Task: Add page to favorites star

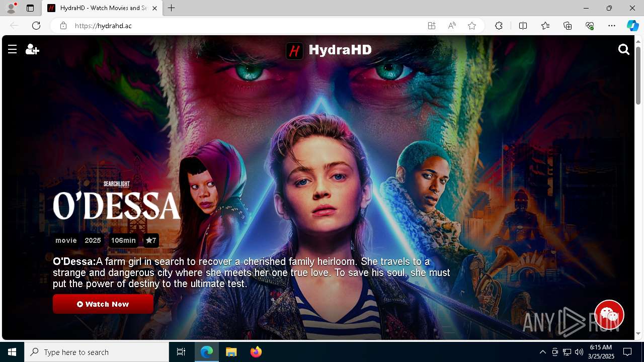Action: [x=472, y=26]
